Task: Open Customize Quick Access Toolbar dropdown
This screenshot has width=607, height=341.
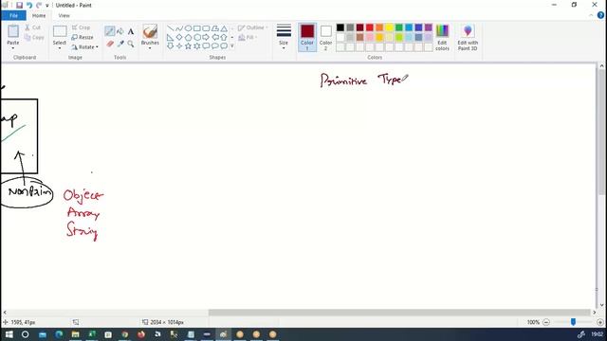Action: (x=47, y=6)
